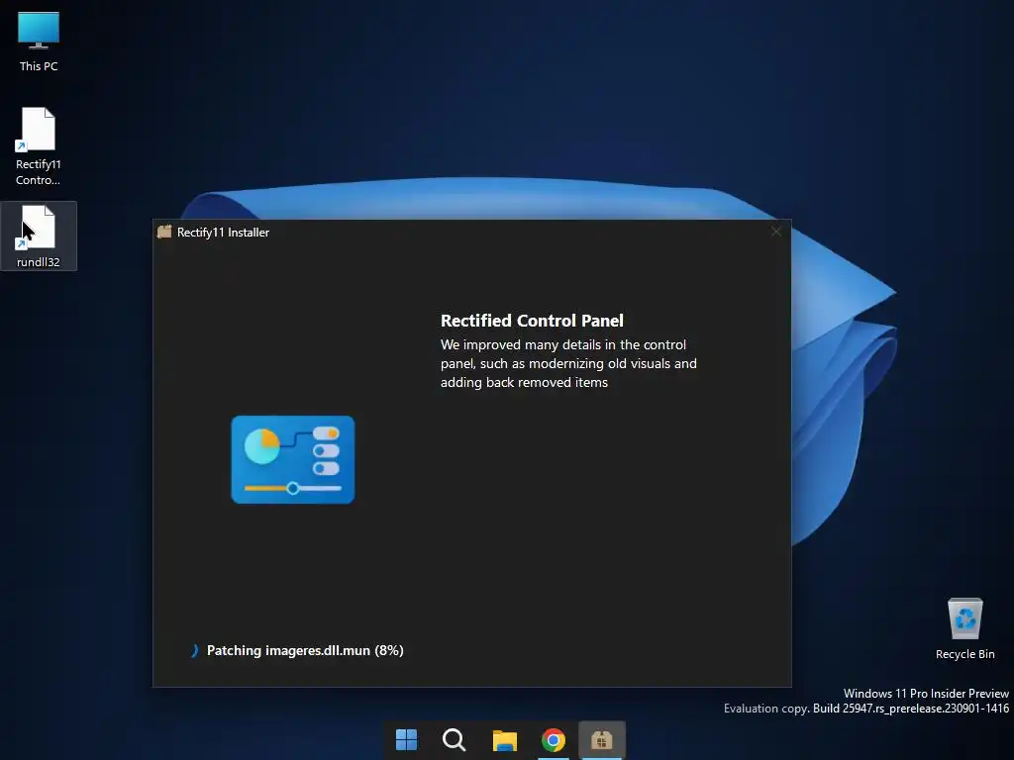Click the progress spinner beside Patching status
This screenshot has width=1014, height=760.
tap(194, 650)
